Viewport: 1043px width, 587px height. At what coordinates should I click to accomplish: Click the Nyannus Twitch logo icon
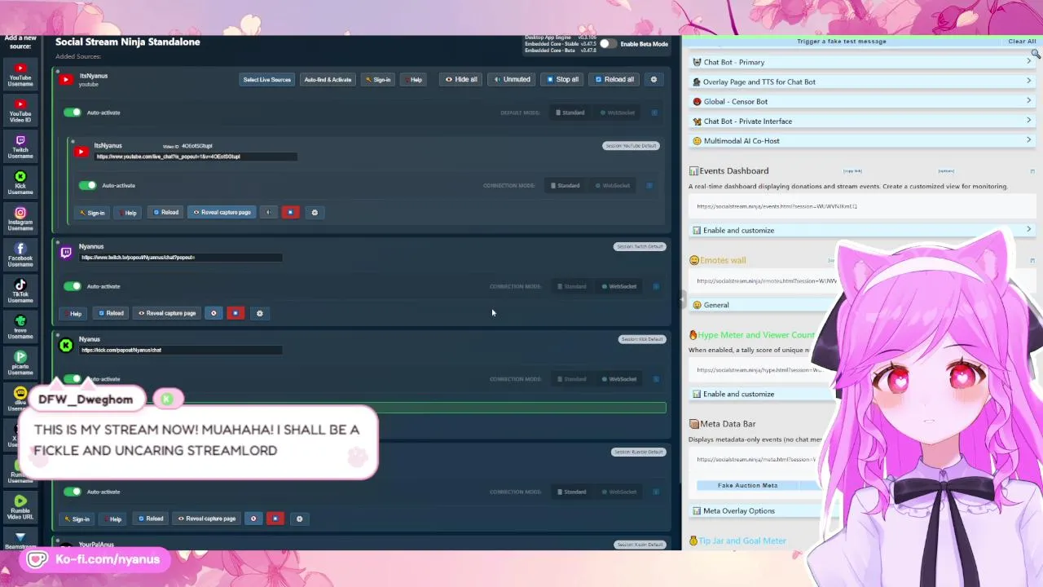click(x=66, y=253)
